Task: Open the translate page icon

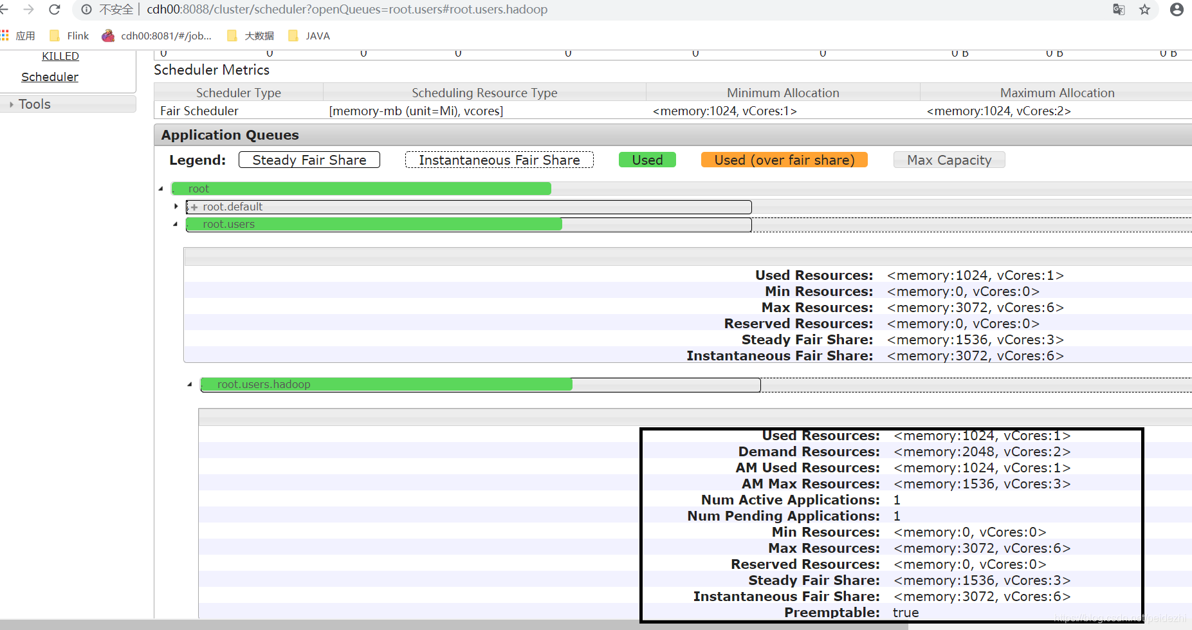Action: [1119, 10]
